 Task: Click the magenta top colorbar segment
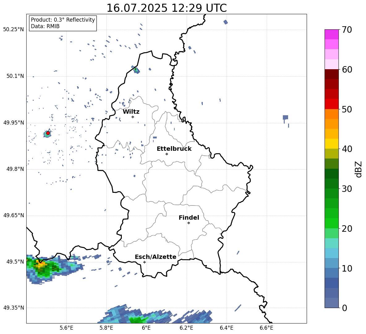(331, 34)
